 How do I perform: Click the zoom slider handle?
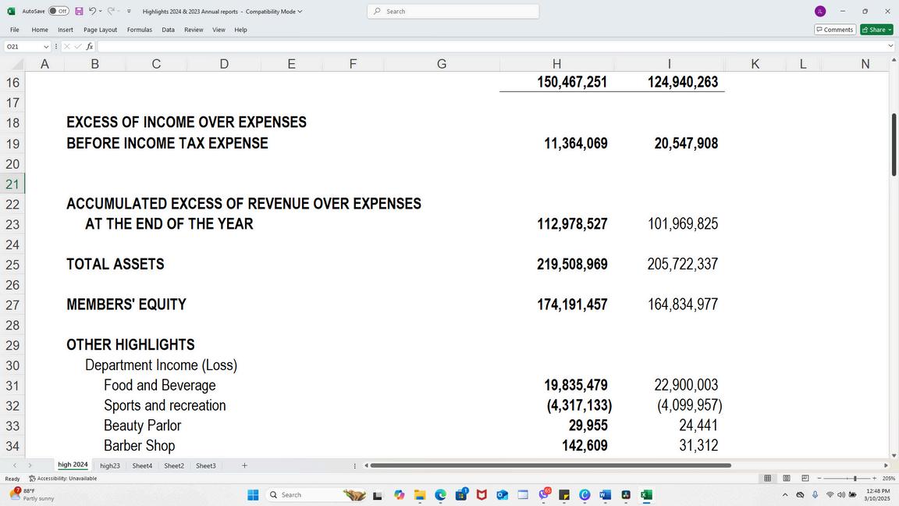(855, 478)
